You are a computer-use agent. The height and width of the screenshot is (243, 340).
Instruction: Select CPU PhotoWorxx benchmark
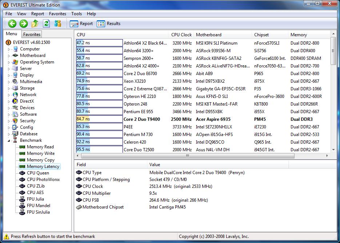click(x=43, y=180)
